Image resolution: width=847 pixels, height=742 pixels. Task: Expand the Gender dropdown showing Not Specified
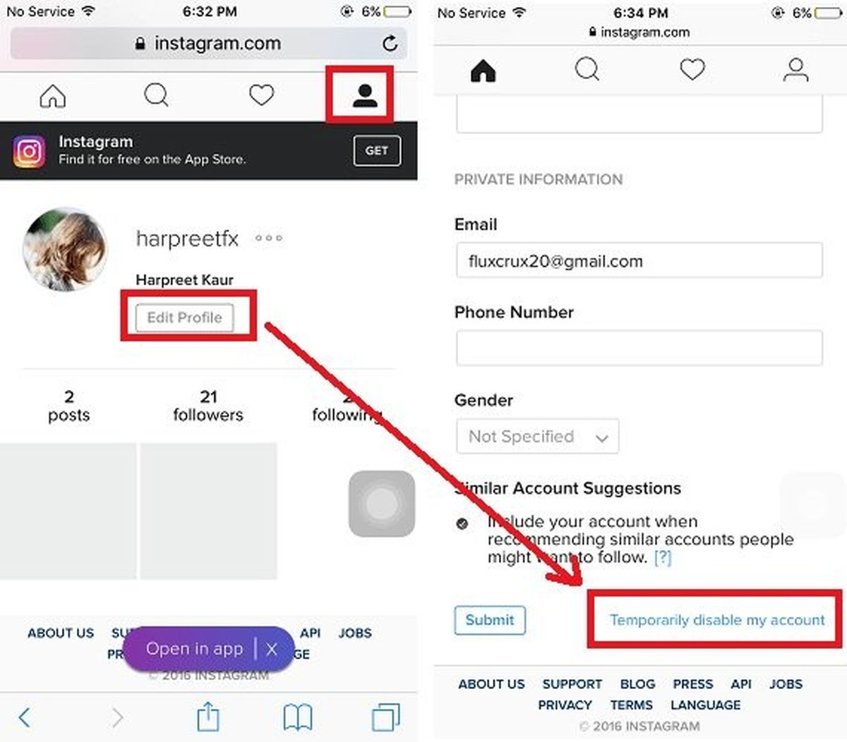537,437
